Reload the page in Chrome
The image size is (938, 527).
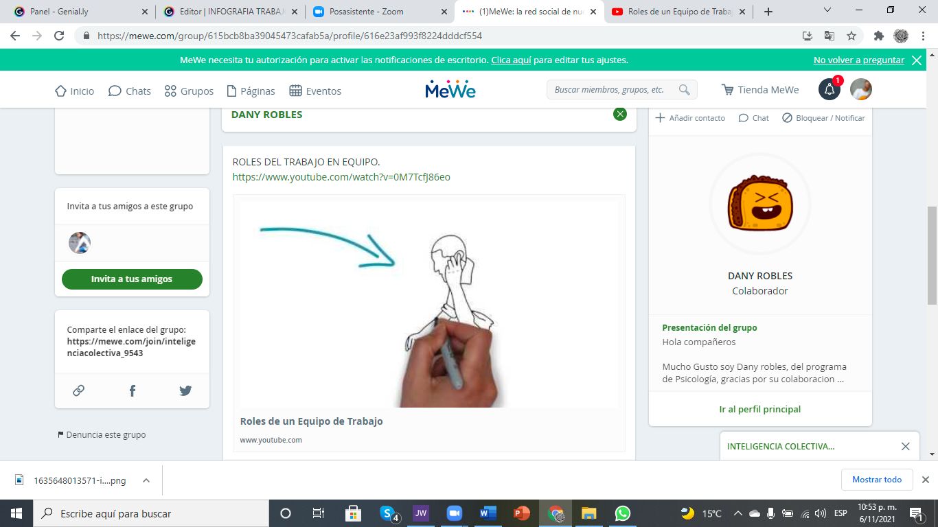59,36
